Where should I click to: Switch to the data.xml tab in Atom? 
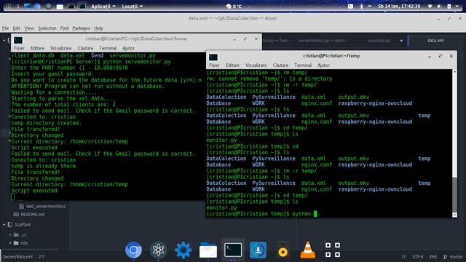point(435,41)
